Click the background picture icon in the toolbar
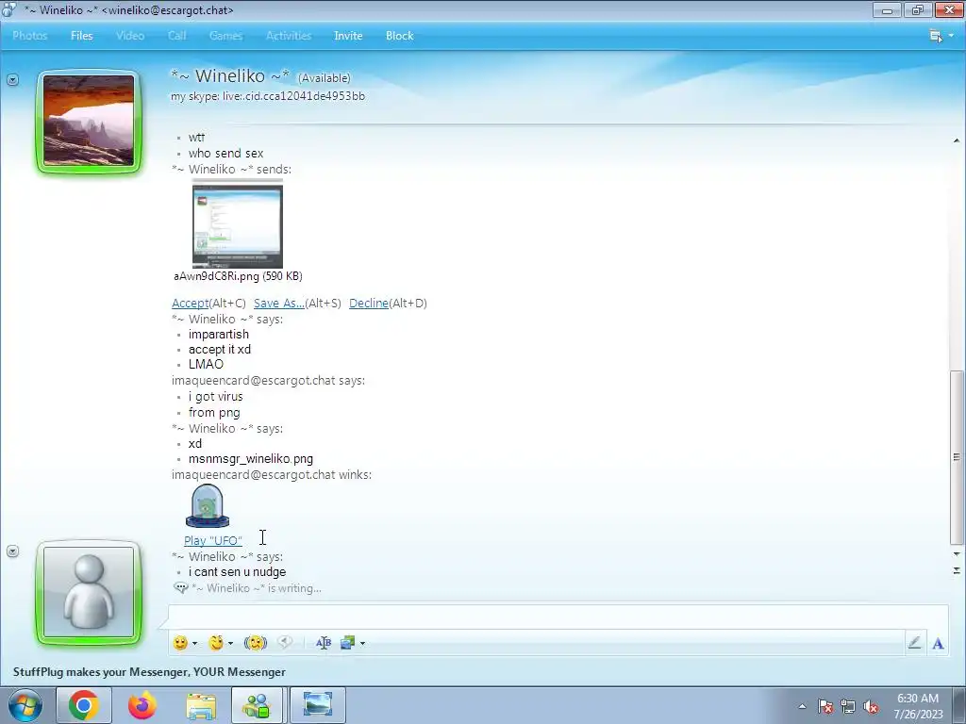 click(347, 643)
